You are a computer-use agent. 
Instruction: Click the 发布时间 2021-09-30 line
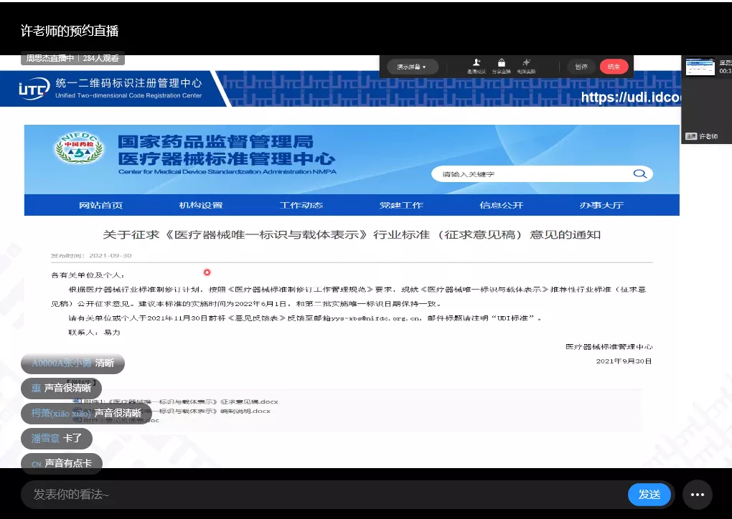(x=91, y=255)
